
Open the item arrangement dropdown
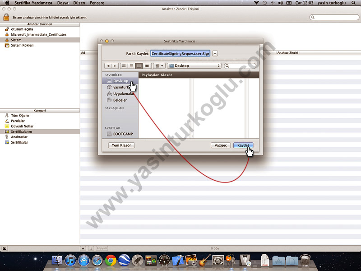[159, 65]
